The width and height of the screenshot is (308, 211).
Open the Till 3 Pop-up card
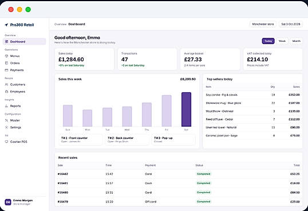coord(173,140)
